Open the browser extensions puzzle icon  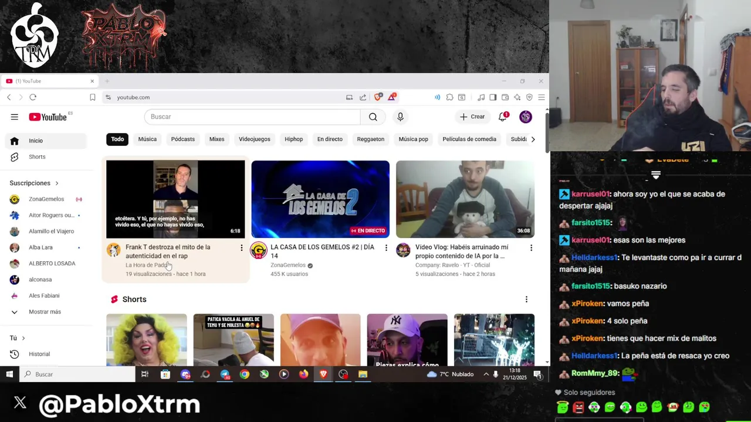click(449, 97)
